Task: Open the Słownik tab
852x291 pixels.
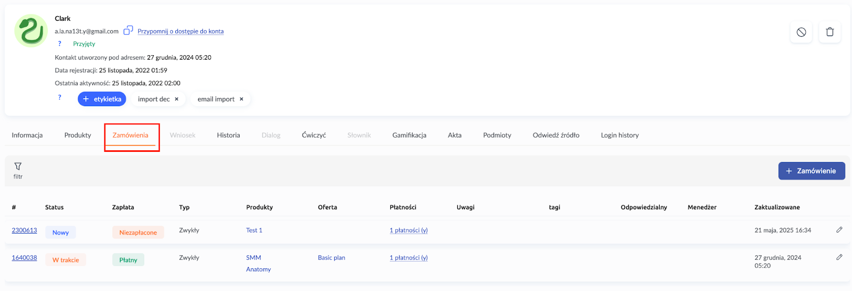Action: [359, 135]
